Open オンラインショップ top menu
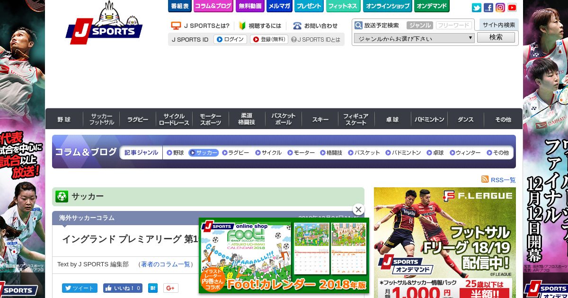568x298 pixels. tap(387, 6)
